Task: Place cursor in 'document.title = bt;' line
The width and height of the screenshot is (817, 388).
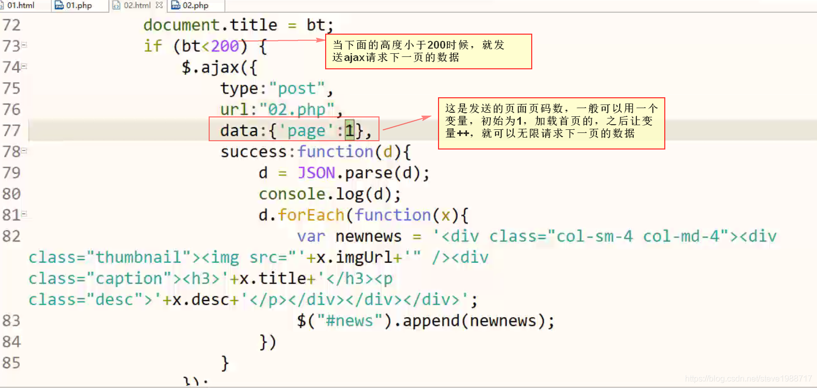Action: click(x=239, y=25)
